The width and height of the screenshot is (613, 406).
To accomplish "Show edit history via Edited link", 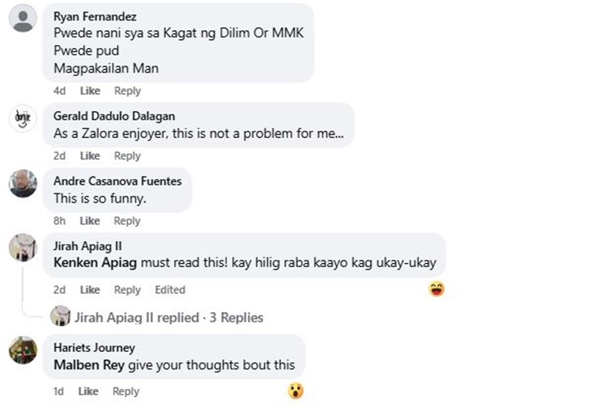I will click(170, 289).
